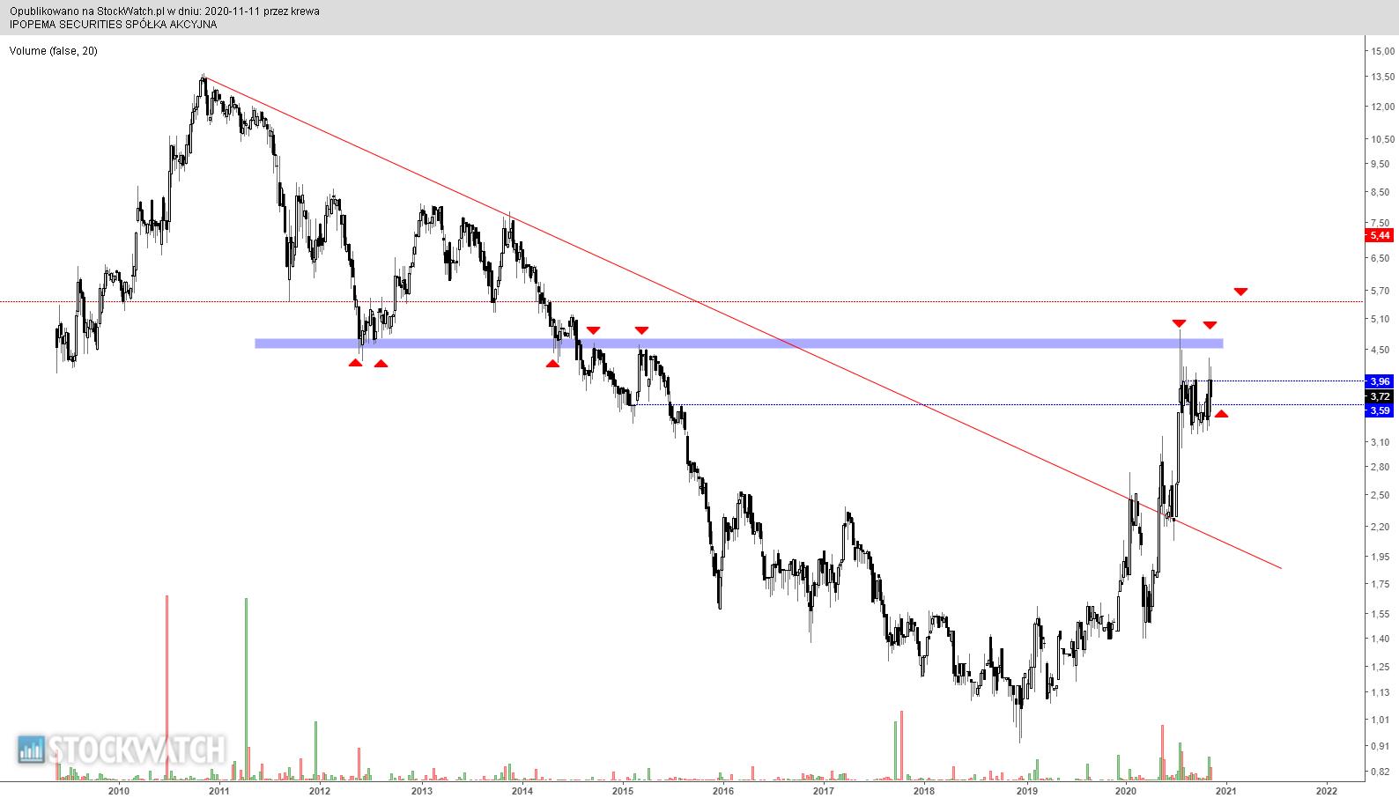Image resolution: width=1399 pixels, height=798 pixels.
Task: Click the 0,82 price axis value
Action: coord(1382,772)
